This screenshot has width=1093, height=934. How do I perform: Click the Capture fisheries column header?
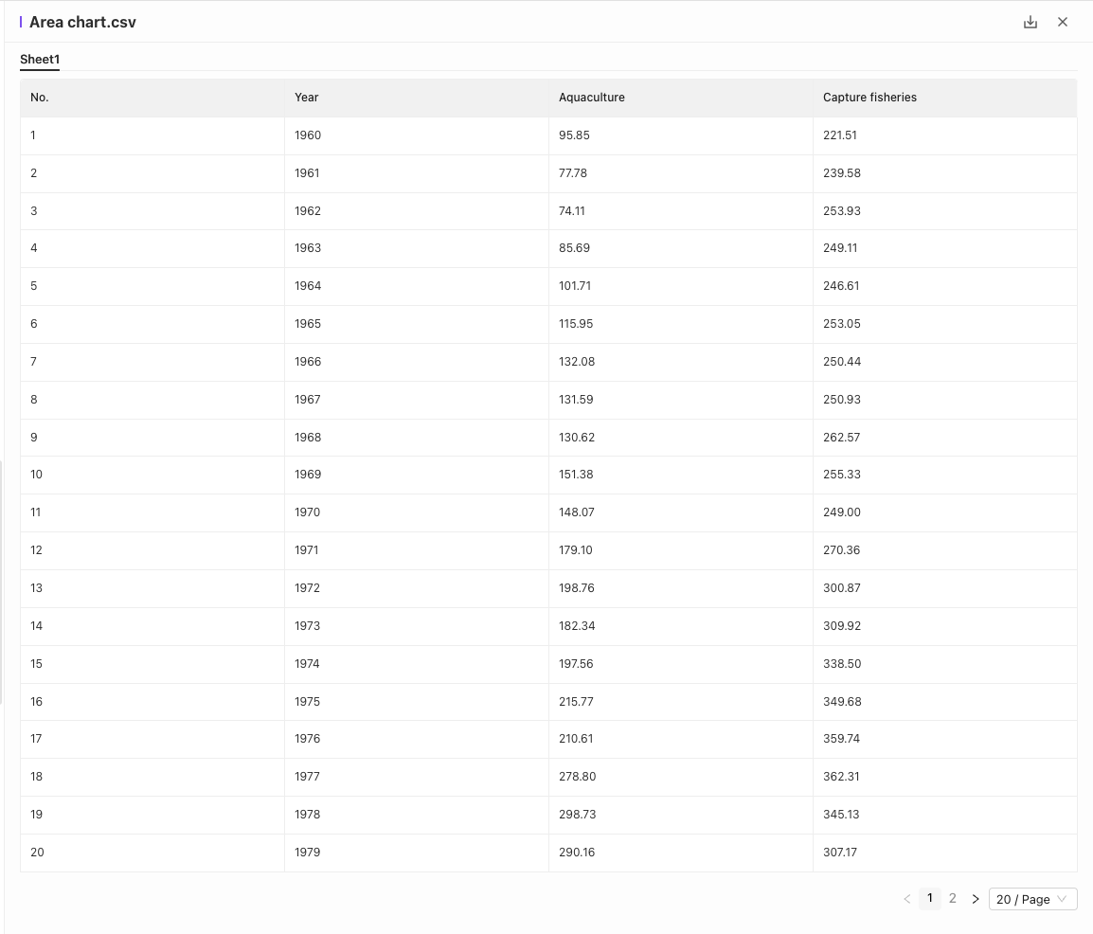[x=869, y=98]
